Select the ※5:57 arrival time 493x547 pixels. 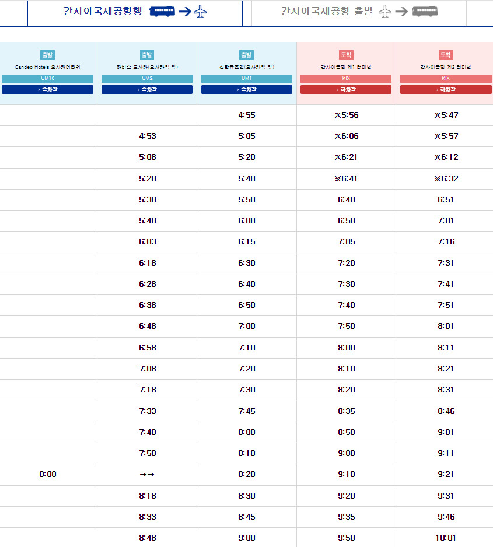[446, 136]
